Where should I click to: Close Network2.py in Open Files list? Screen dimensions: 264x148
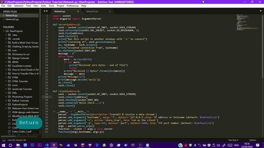click(4, 19)
